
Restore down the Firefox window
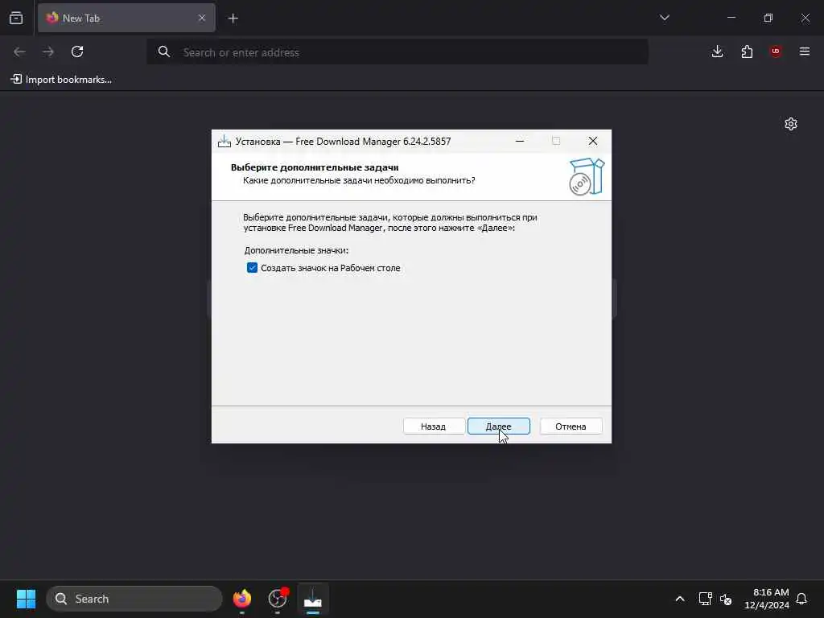pyautogui.click(x=768, y=18)
